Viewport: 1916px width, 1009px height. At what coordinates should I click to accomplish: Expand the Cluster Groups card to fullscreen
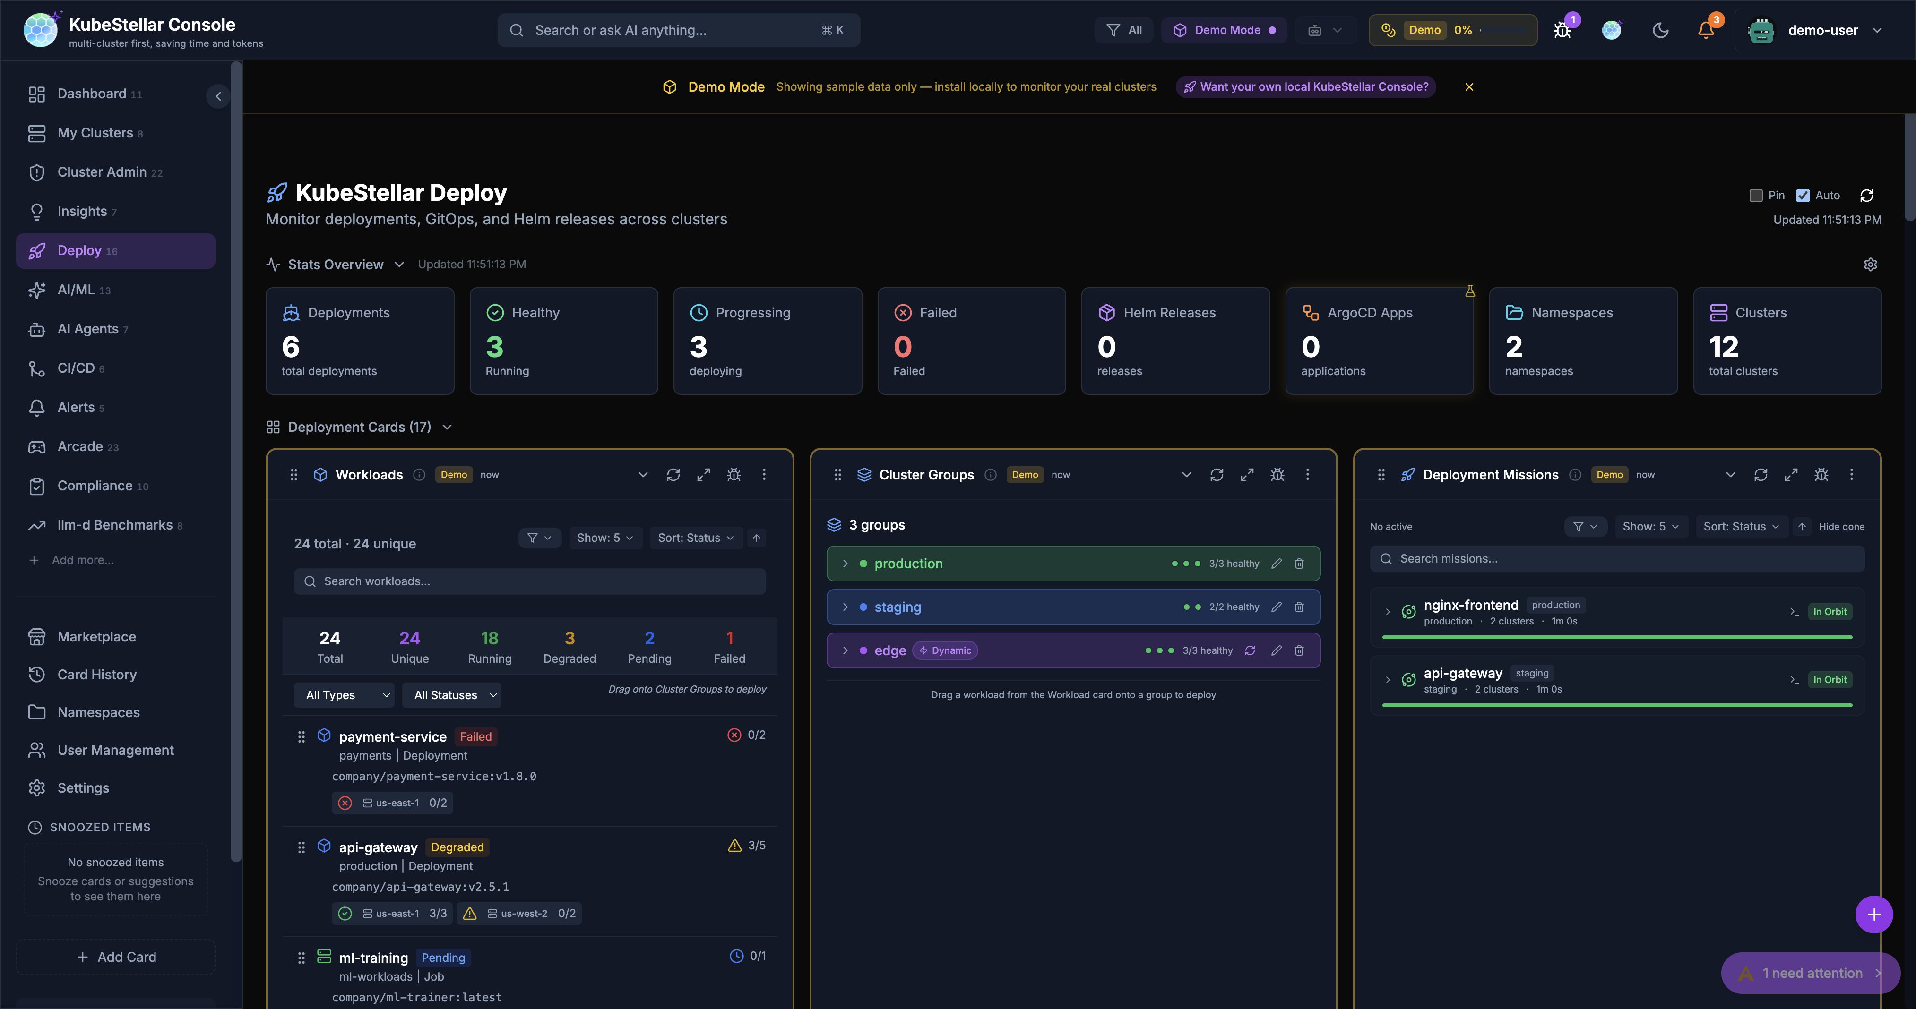click(1247, 474)
